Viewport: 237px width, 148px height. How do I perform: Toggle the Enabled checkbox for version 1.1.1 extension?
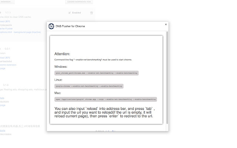point(69,13)
